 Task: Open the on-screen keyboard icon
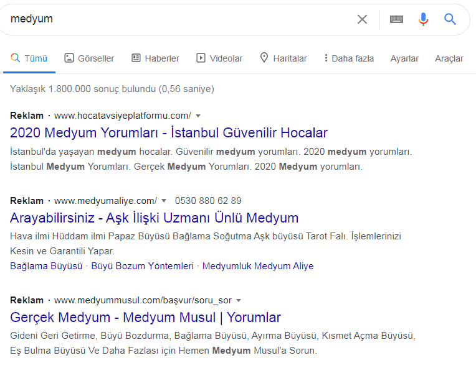coord(396,19)
